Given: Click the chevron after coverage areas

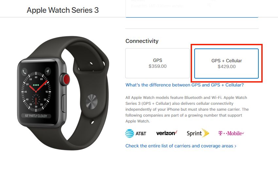Looking at the screenshot, I should tap(235, 146).
